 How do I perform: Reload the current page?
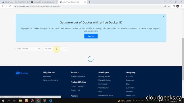click(x=10, y=6)
